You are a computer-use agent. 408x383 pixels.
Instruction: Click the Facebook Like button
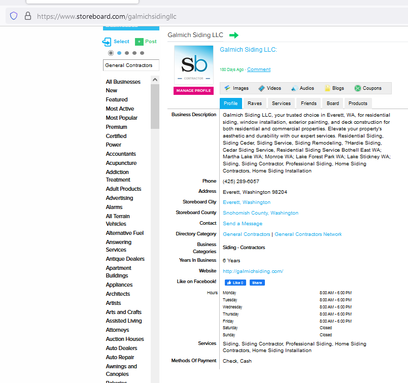point(235,283)
